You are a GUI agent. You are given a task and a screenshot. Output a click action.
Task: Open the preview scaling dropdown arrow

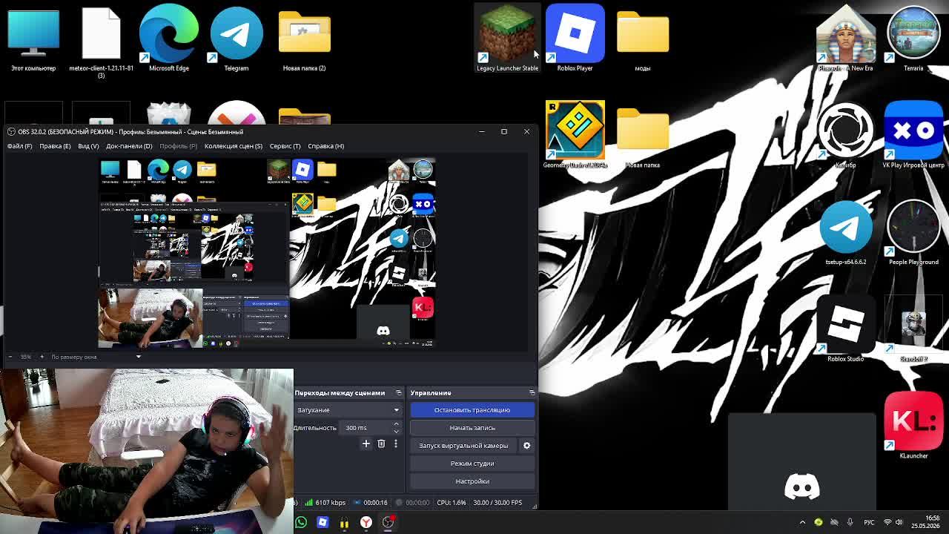138,357
